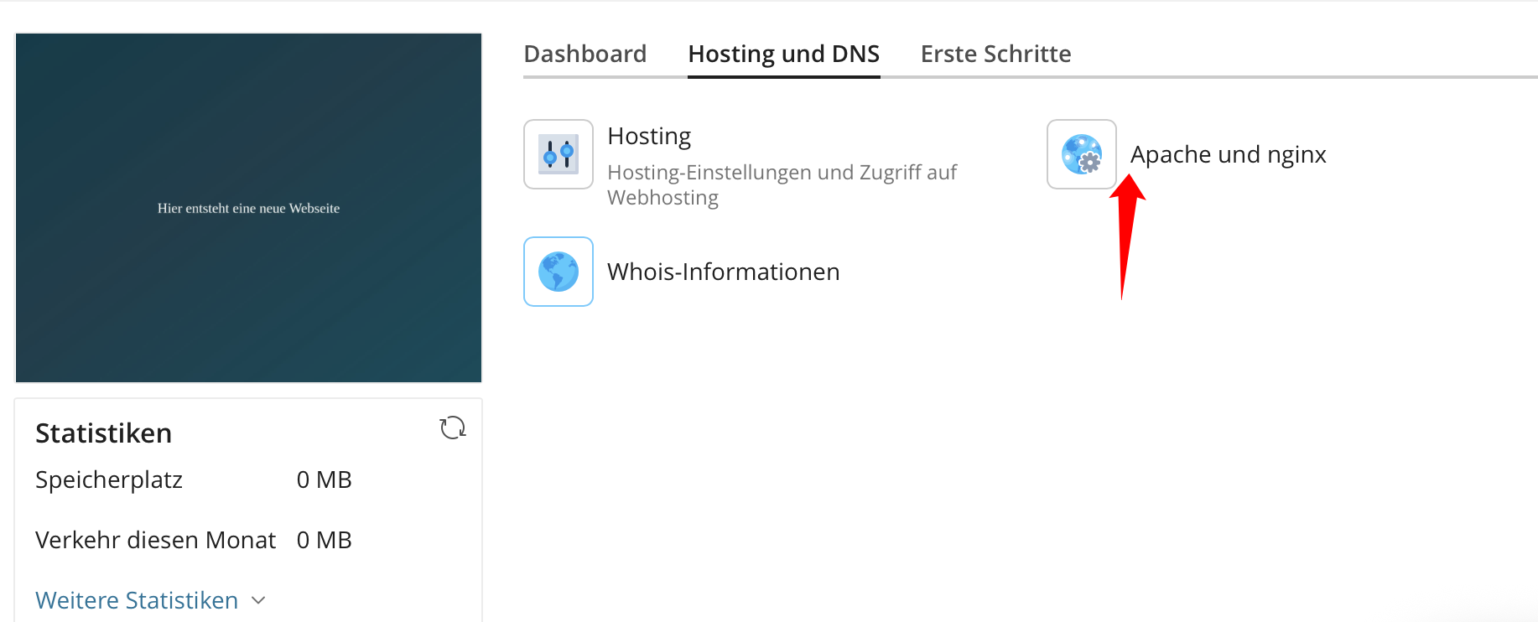
Task: Select the Hosting und DNS tab
Action: [783, 54]
